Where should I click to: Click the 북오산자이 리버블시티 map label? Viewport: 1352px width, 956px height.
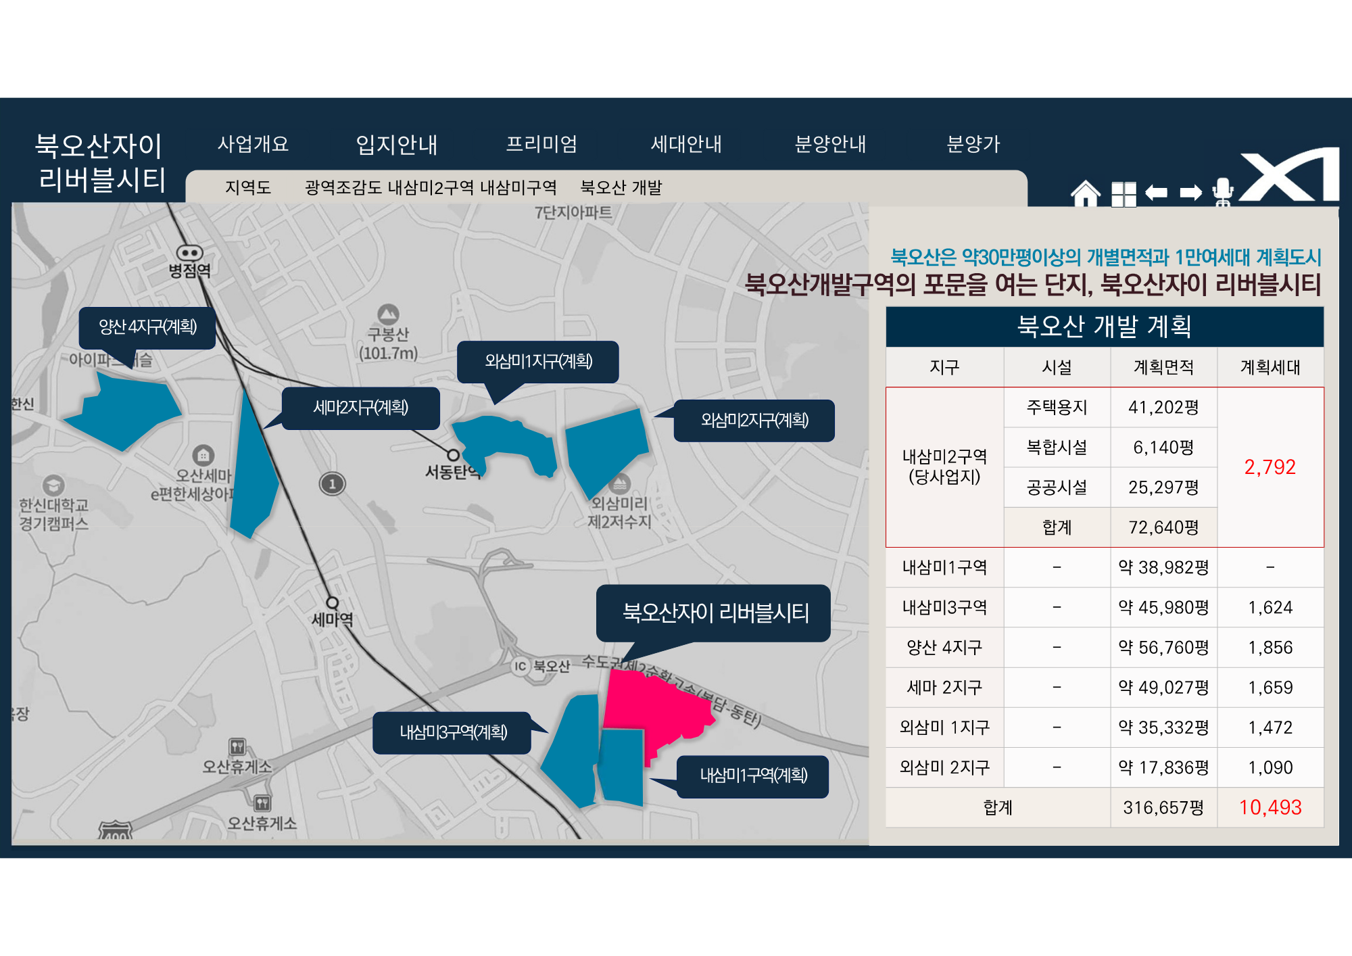pyautogui.click(x=714, y=613)
